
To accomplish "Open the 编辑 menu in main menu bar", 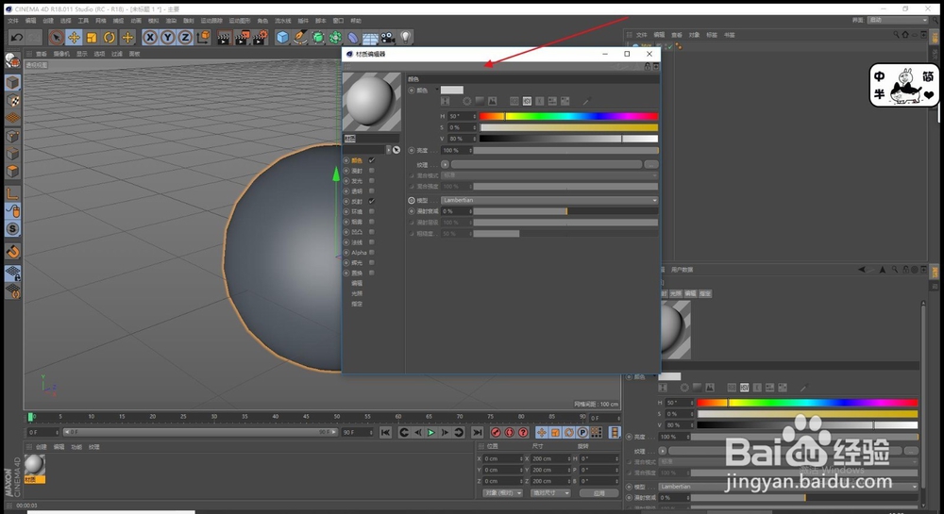I will [x=31, y=21].
